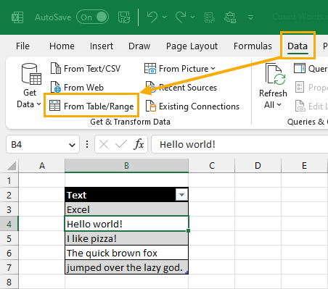Click the Queries & Connections pane icon
Viewport: 328px width, 289px height.
coord(300,68)
